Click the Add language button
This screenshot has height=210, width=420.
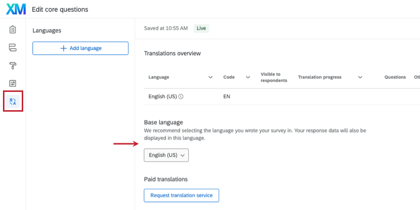coord(81,48)
